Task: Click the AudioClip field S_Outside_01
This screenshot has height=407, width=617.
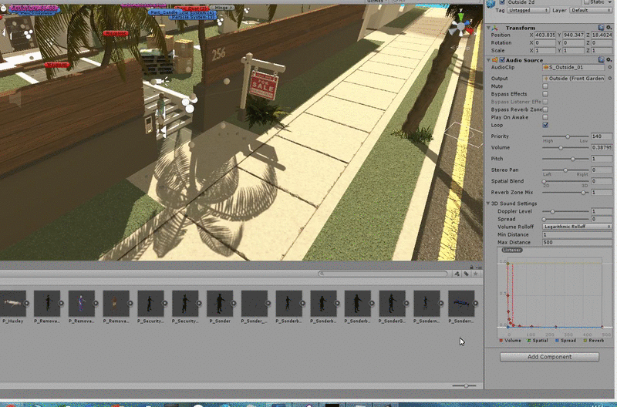Action: point(574,67)
